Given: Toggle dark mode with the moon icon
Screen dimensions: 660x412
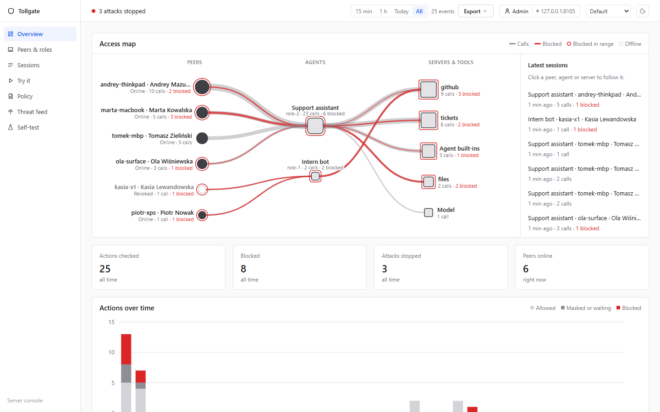Looking at the screenshot, I should tap(643, 11).
